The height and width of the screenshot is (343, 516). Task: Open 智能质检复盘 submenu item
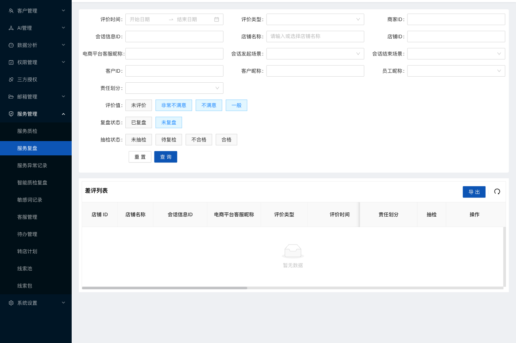pos(36,183)
